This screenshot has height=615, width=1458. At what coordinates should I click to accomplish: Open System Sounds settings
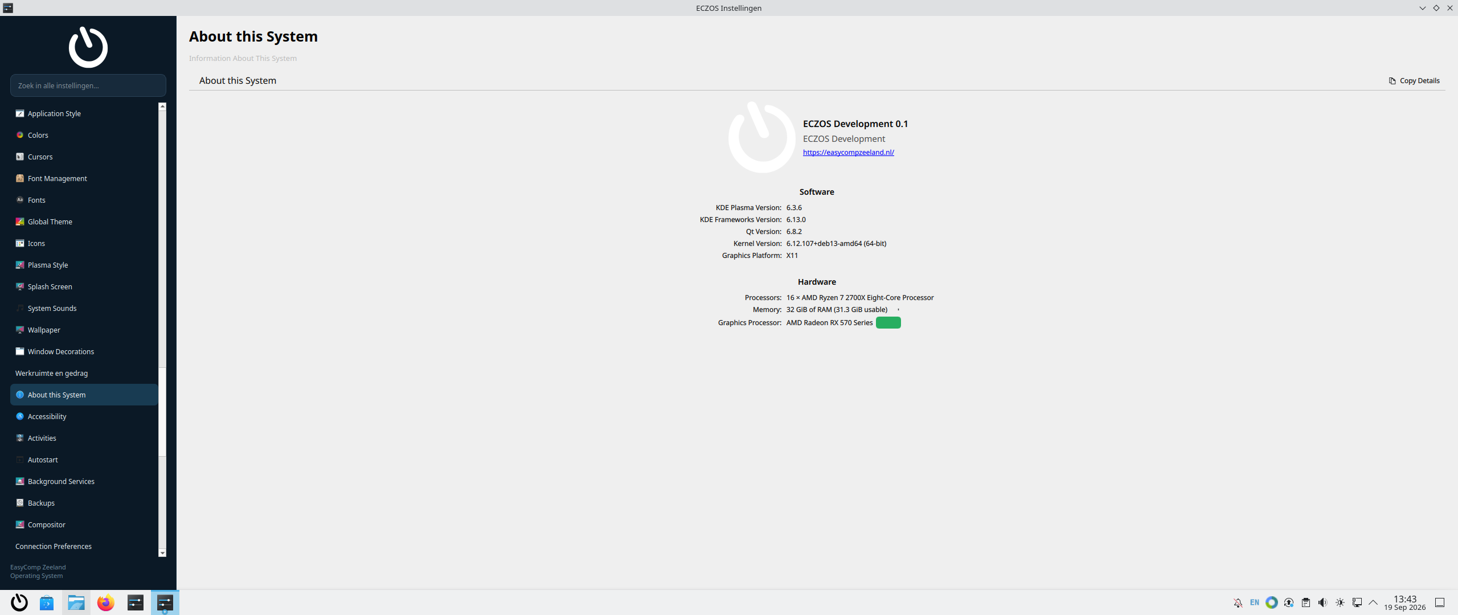pos(84,308)
